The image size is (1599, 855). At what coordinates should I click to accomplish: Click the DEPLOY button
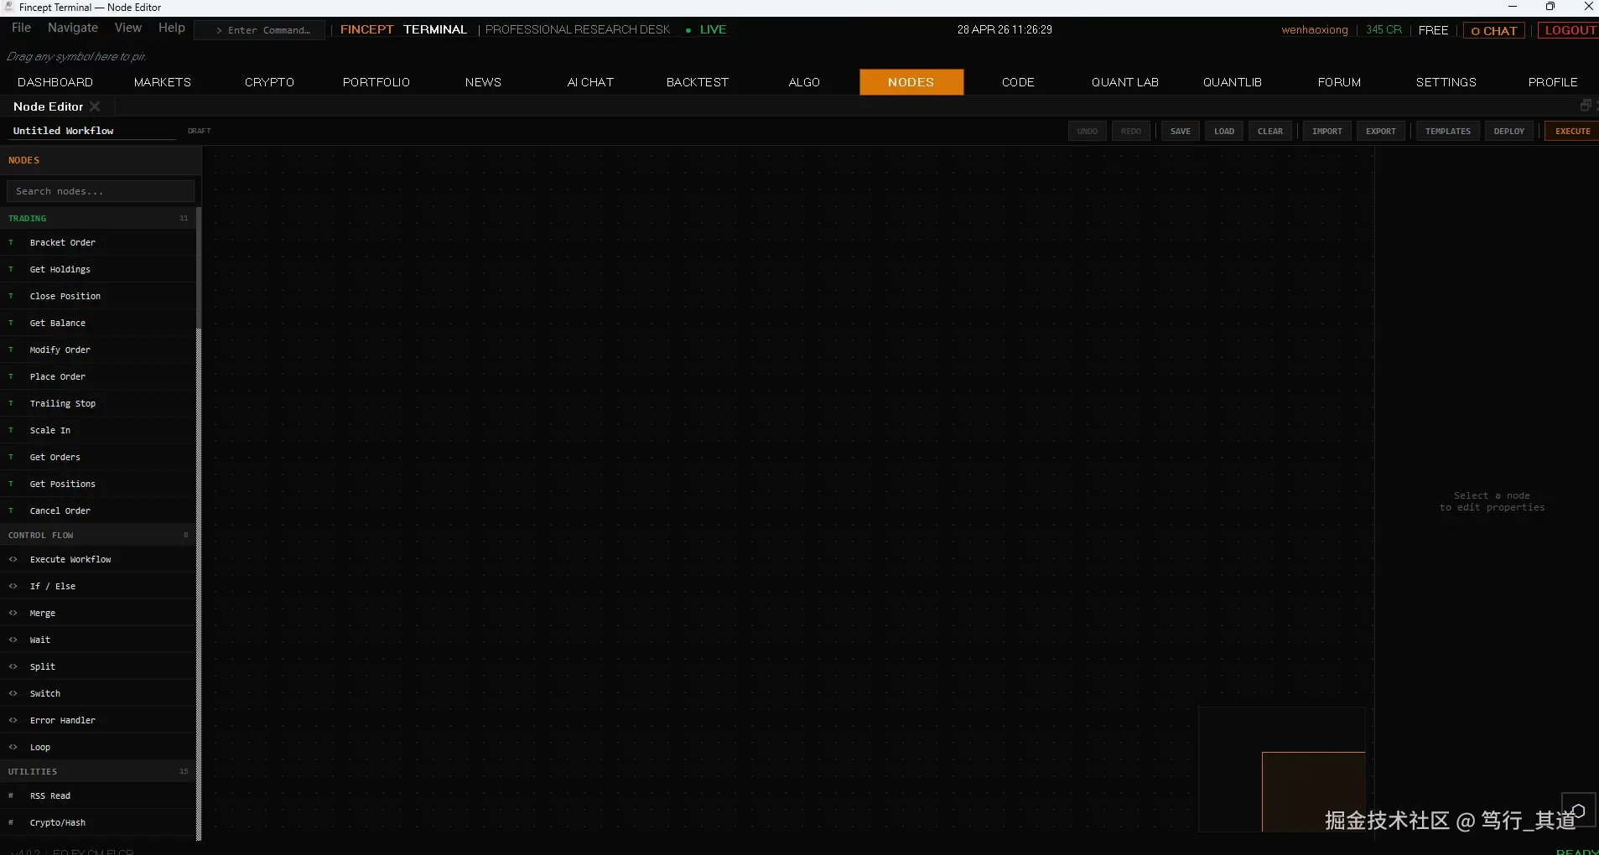(x=1509, y=132)
